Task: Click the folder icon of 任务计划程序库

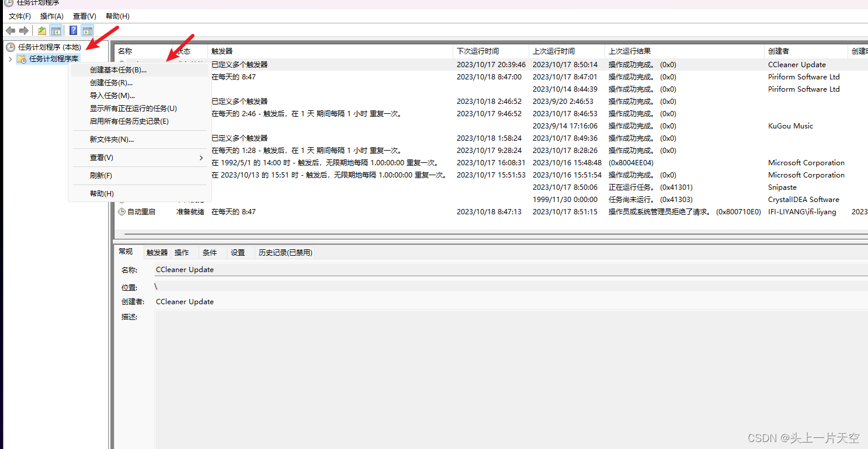Action: point(21,59)
